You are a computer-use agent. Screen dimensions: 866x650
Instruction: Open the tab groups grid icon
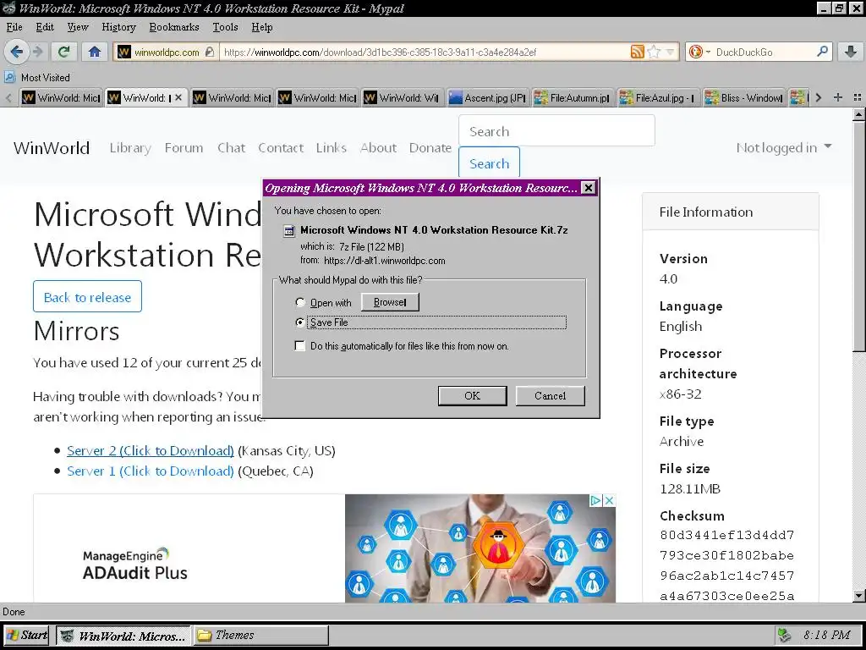tap(857, 97)
